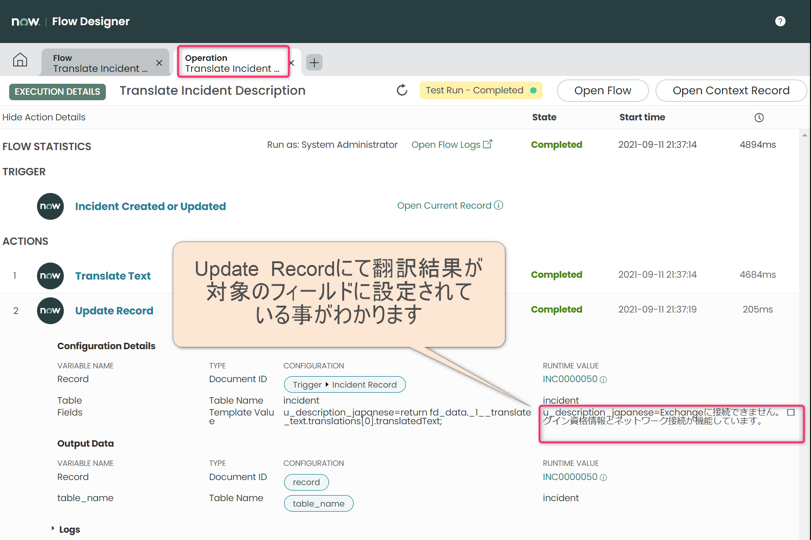Add a new tab with the plus icon
811x540 pixels.
[x=314, y=62]
